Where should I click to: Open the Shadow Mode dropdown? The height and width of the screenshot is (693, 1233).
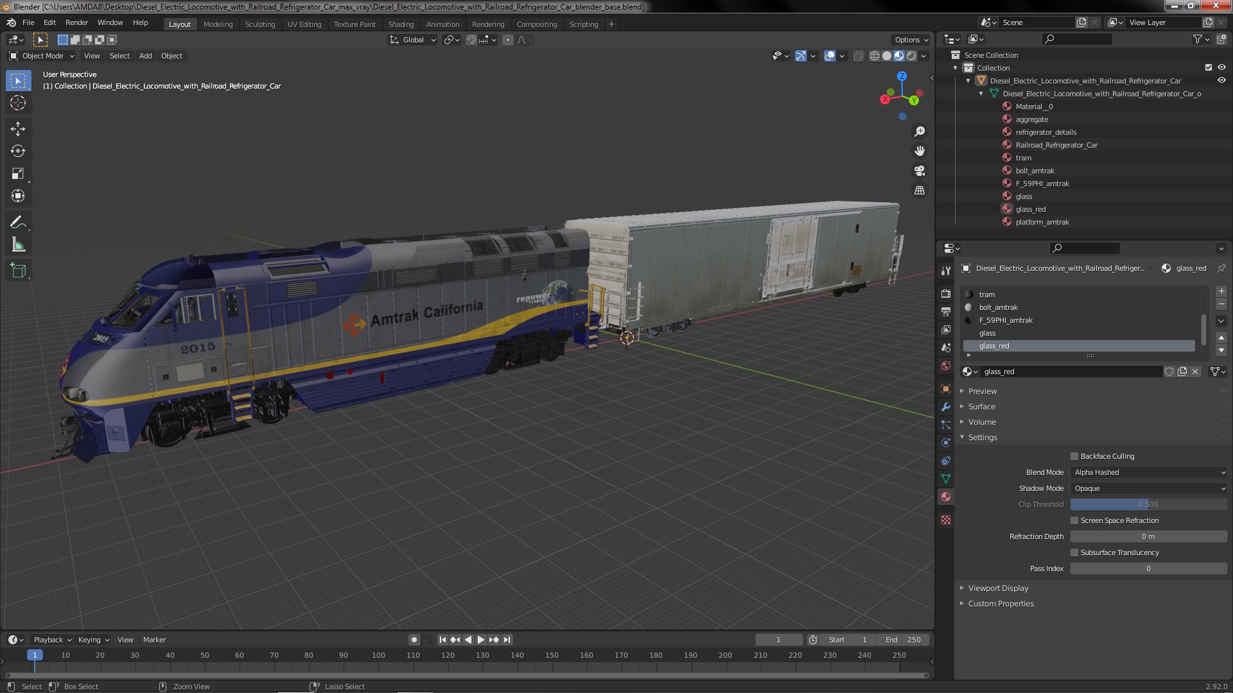[1149, 488]
